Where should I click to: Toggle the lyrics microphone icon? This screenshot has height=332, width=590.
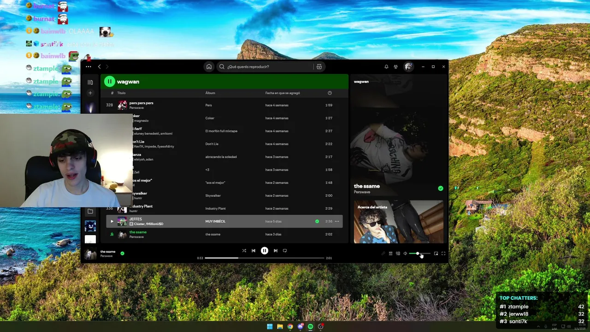click(x=383, y=254)
